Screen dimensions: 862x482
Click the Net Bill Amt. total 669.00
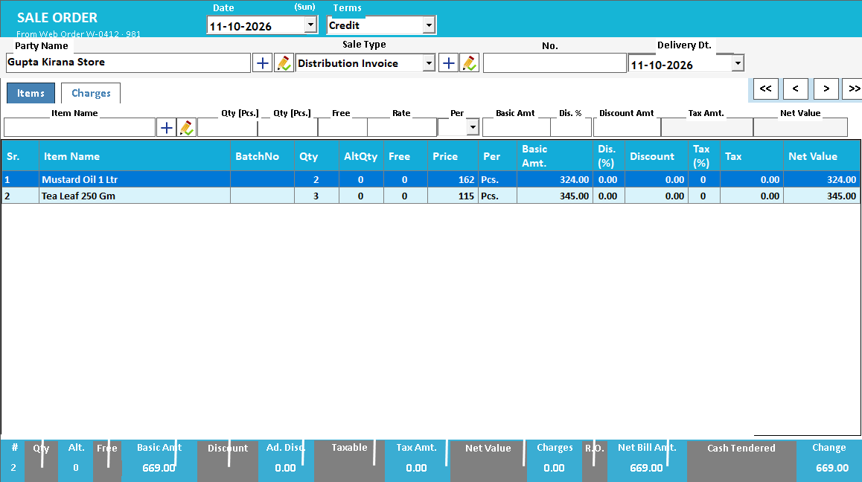[646, 468]
